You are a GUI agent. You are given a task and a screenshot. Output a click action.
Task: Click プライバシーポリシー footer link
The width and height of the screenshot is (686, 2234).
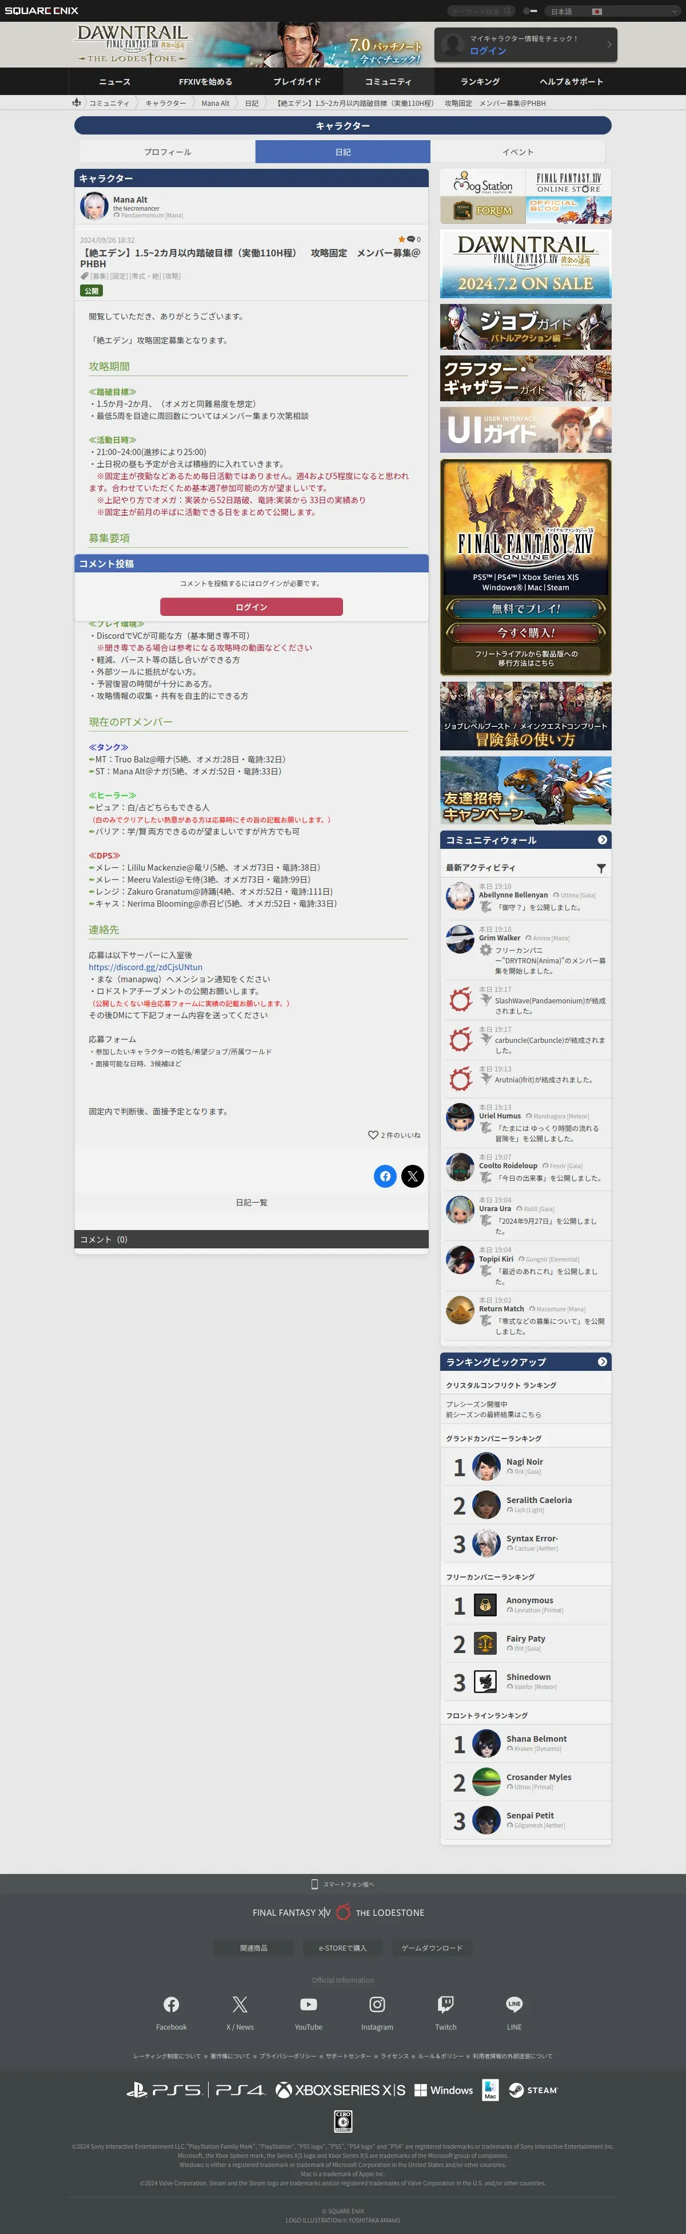[288, 2056]
